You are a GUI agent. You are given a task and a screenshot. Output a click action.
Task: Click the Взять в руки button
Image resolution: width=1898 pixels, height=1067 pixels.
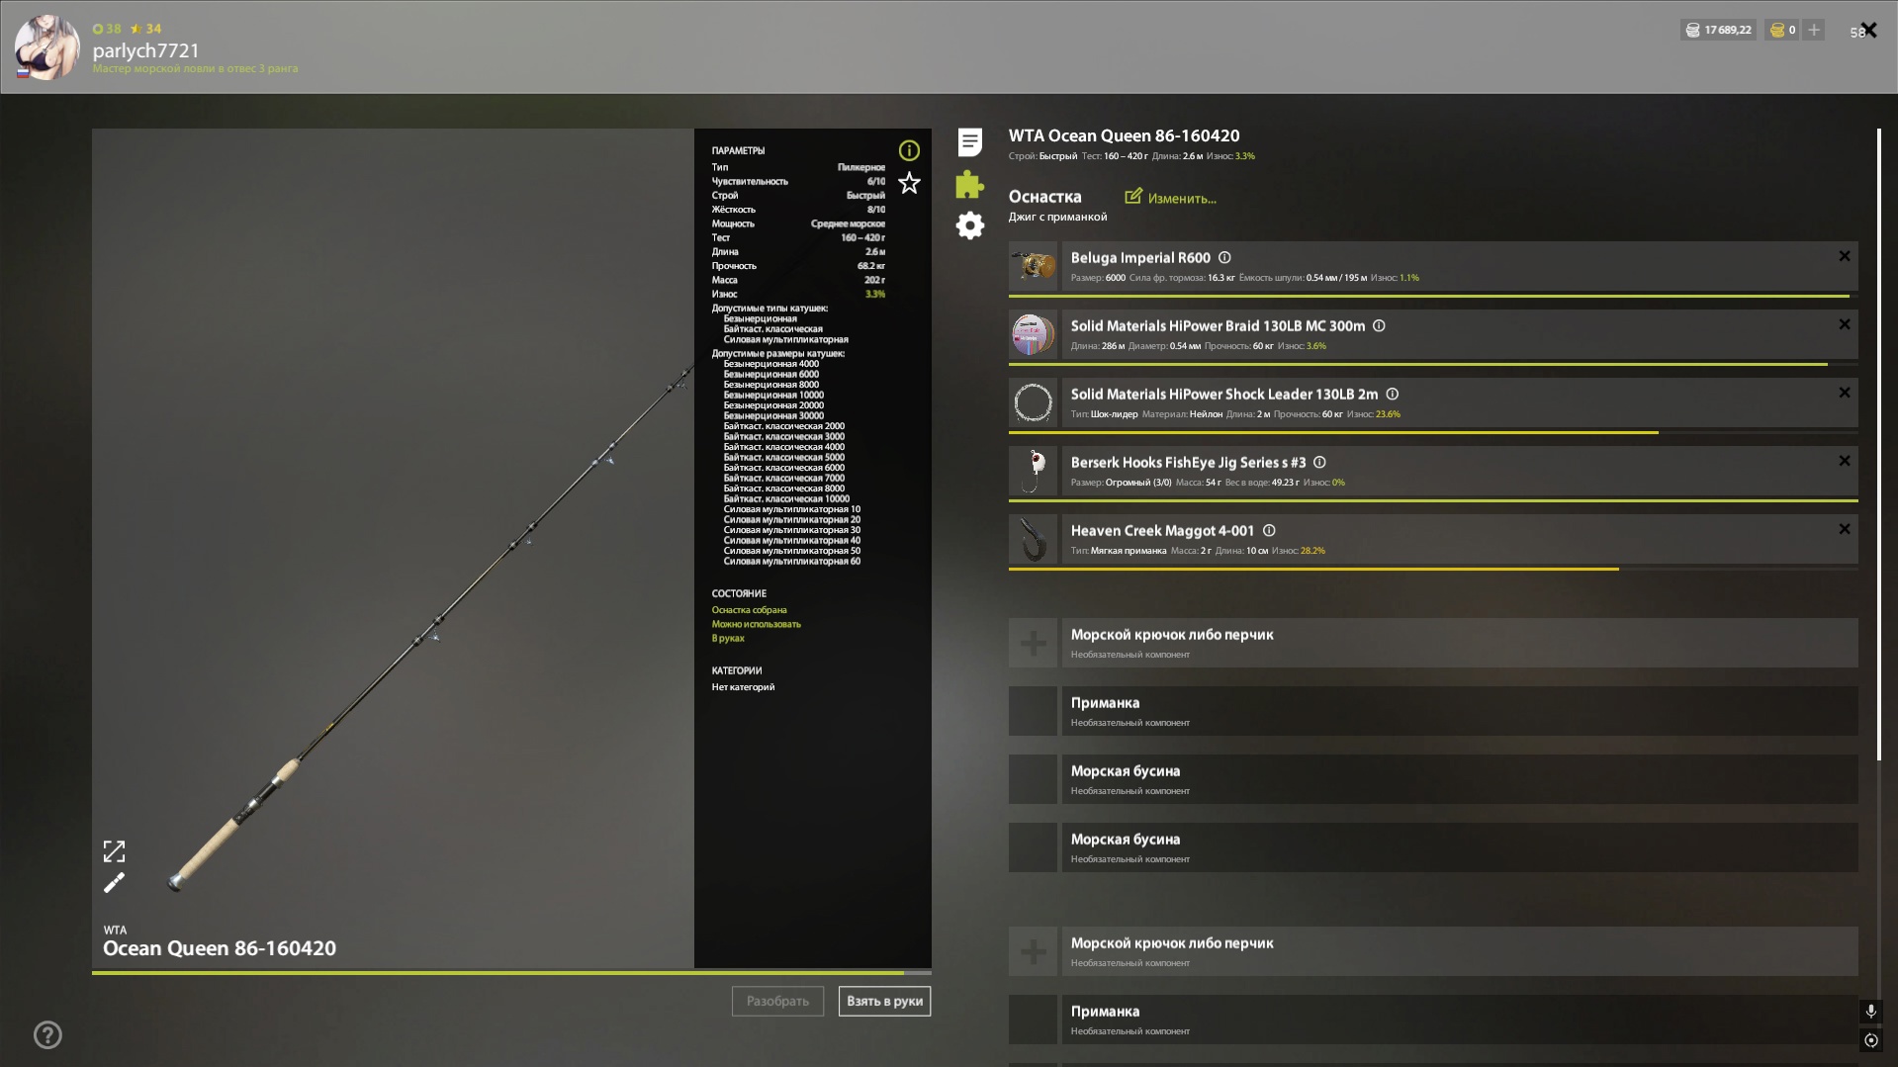[884, 1002]
